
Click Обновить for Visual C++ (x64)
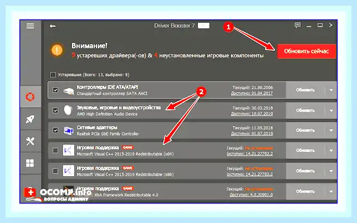tap(305, 151)
